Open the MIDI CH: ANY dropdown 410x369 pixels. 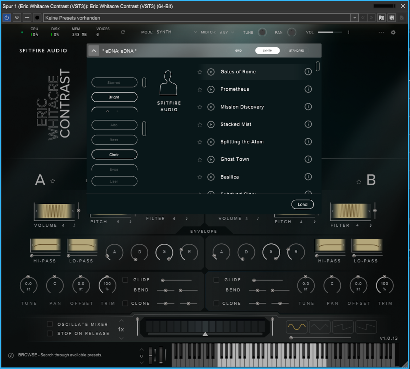click(218, 32)
